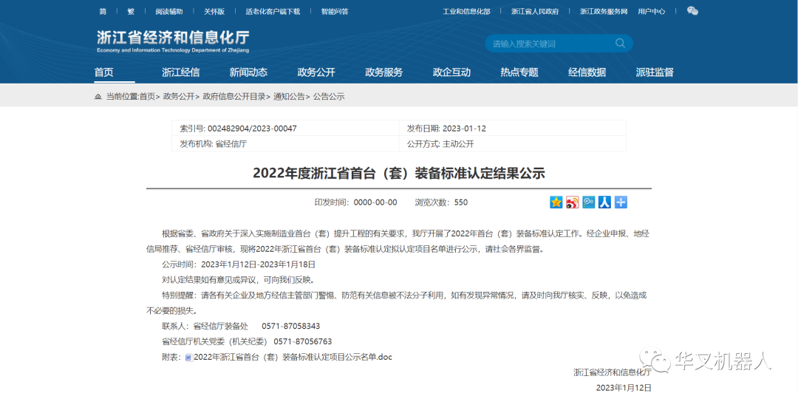
Task: Open the 新闻动态 navigation menu
Action: [x=248, y=72]
